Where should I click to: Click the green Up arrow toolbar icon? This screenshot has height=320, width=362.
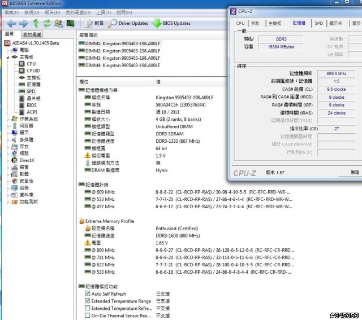tap(36, 23)
